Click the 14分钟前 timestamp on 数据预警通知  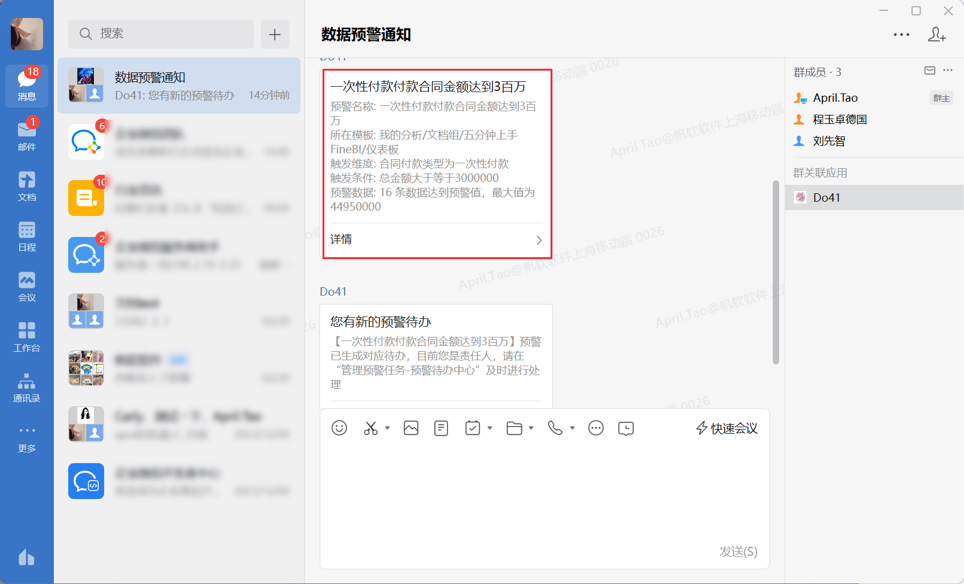click(269, 95)
